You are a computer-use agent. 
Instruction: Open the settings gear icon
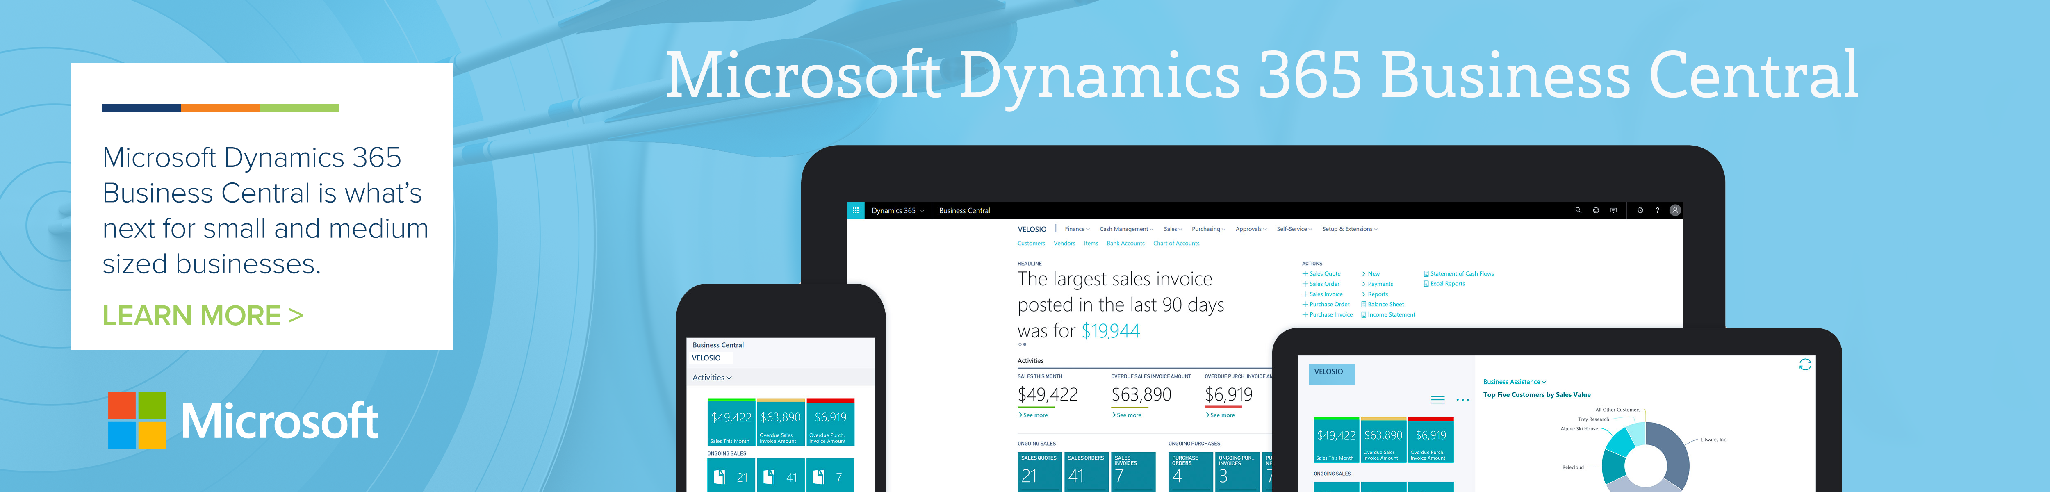pos(1640,210)
